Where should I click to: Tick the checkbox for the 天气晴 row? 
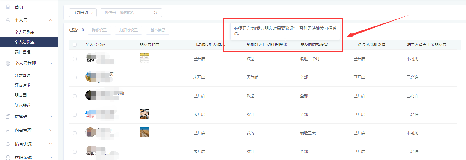click(75, 78)
